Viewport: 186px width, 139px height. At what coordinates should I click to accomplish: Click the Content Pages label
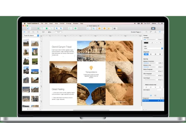point(135,32)
